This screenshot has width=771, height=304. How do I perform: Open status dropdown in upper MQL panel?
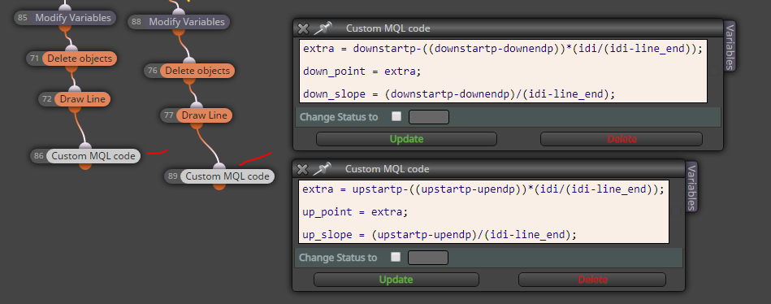point(429,117)
